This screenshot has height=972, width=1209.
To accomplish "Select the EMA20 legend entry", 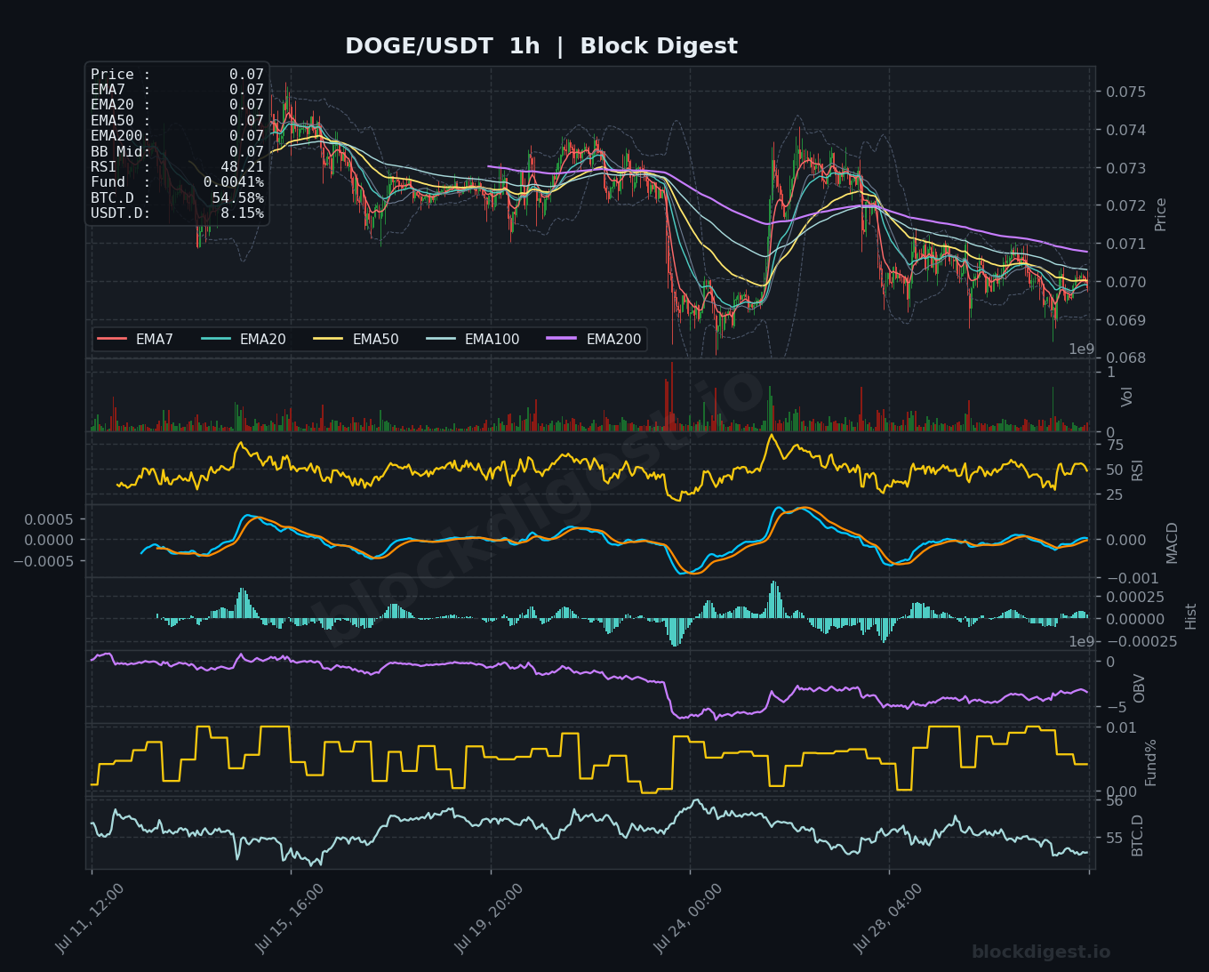I will tap(244, 340).
